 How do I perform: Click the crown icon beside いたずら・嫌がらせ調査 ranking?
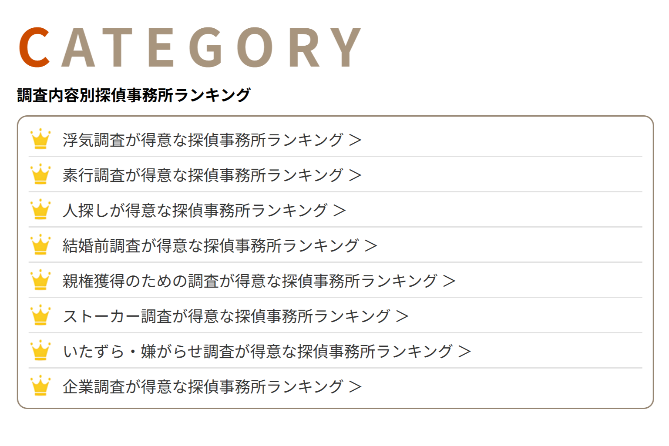click(x=40, y=351)
